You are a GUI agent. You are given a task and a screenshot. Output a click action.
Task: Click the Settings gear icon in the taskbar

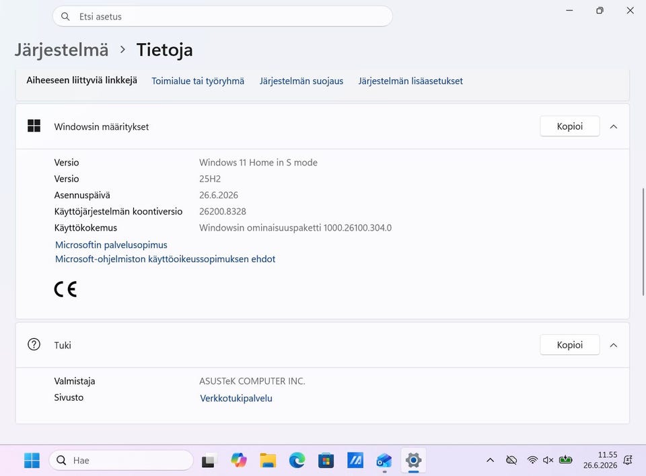413,460
